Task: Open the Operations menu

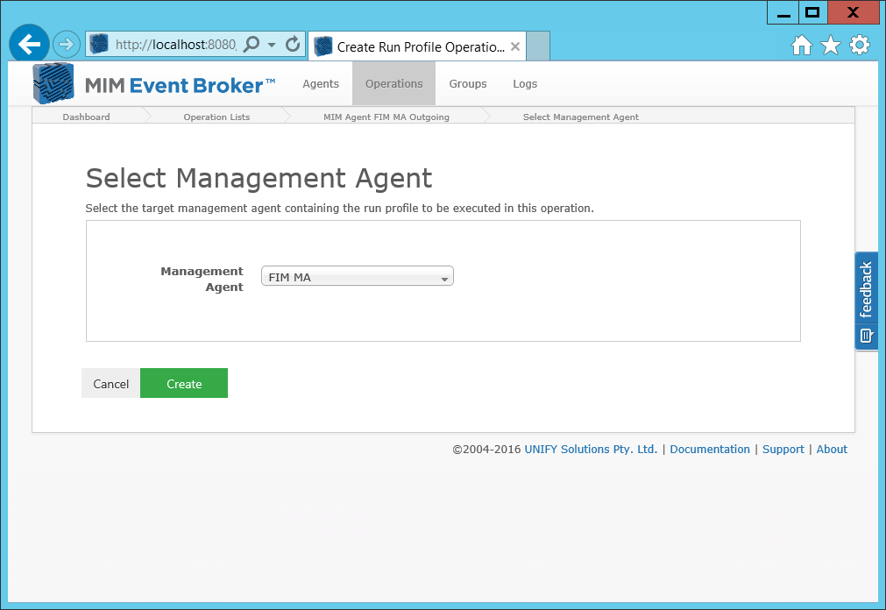Action: [393, 83]
